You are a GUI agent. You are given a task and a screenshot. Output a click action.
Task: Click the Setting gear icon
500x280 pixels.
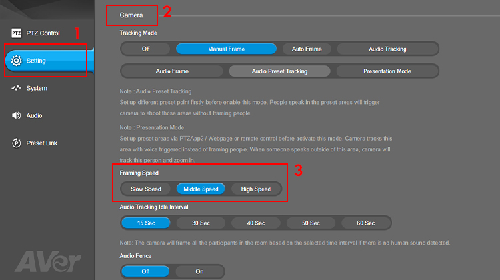tap(17, 61)
